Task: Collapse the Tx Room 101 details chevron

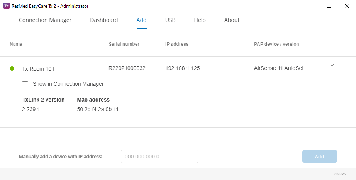Action: 332,65
